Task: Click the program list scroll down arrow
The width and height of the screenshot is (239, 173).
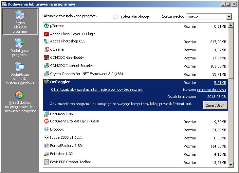Action: 231,165
